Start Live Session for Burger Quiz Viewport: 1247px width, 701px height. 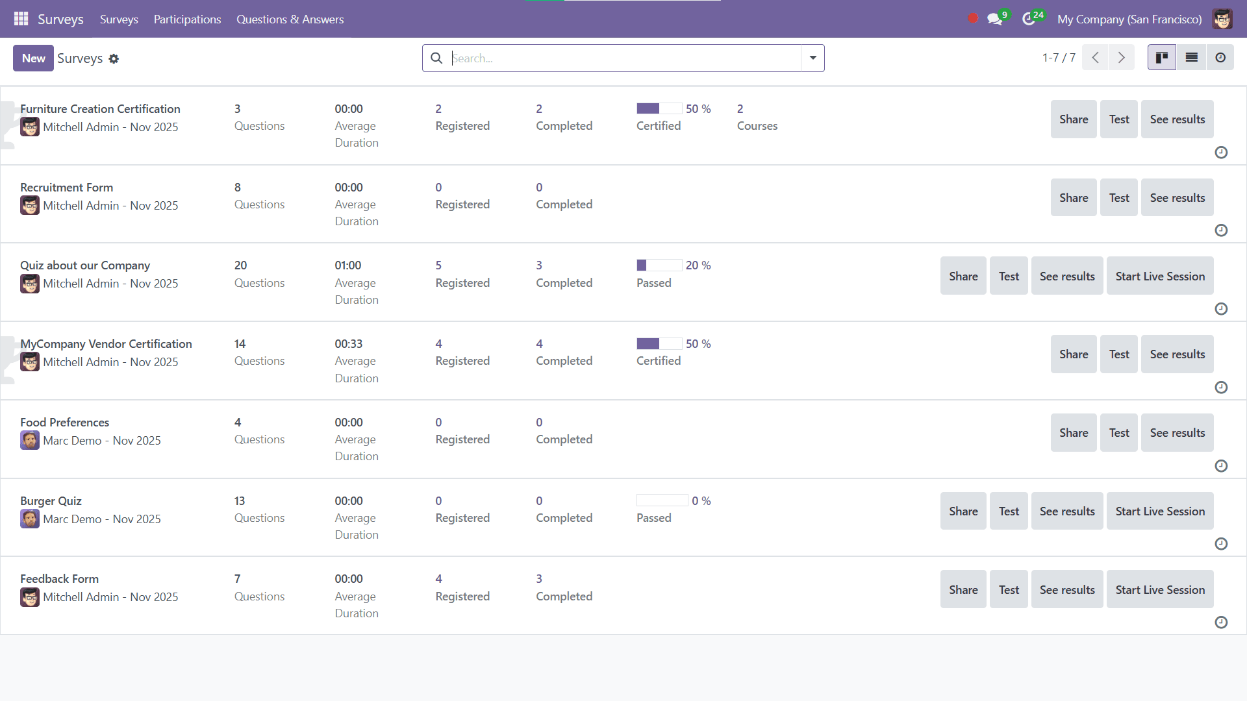click(x=1160, y=511)
